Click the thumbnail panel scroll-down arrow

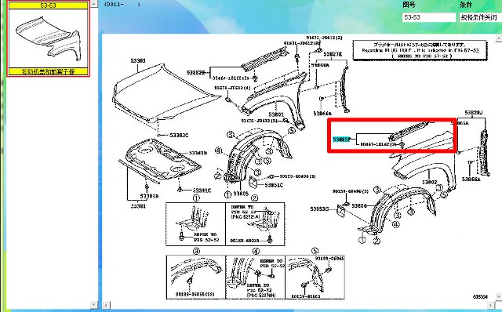point(93,304)
